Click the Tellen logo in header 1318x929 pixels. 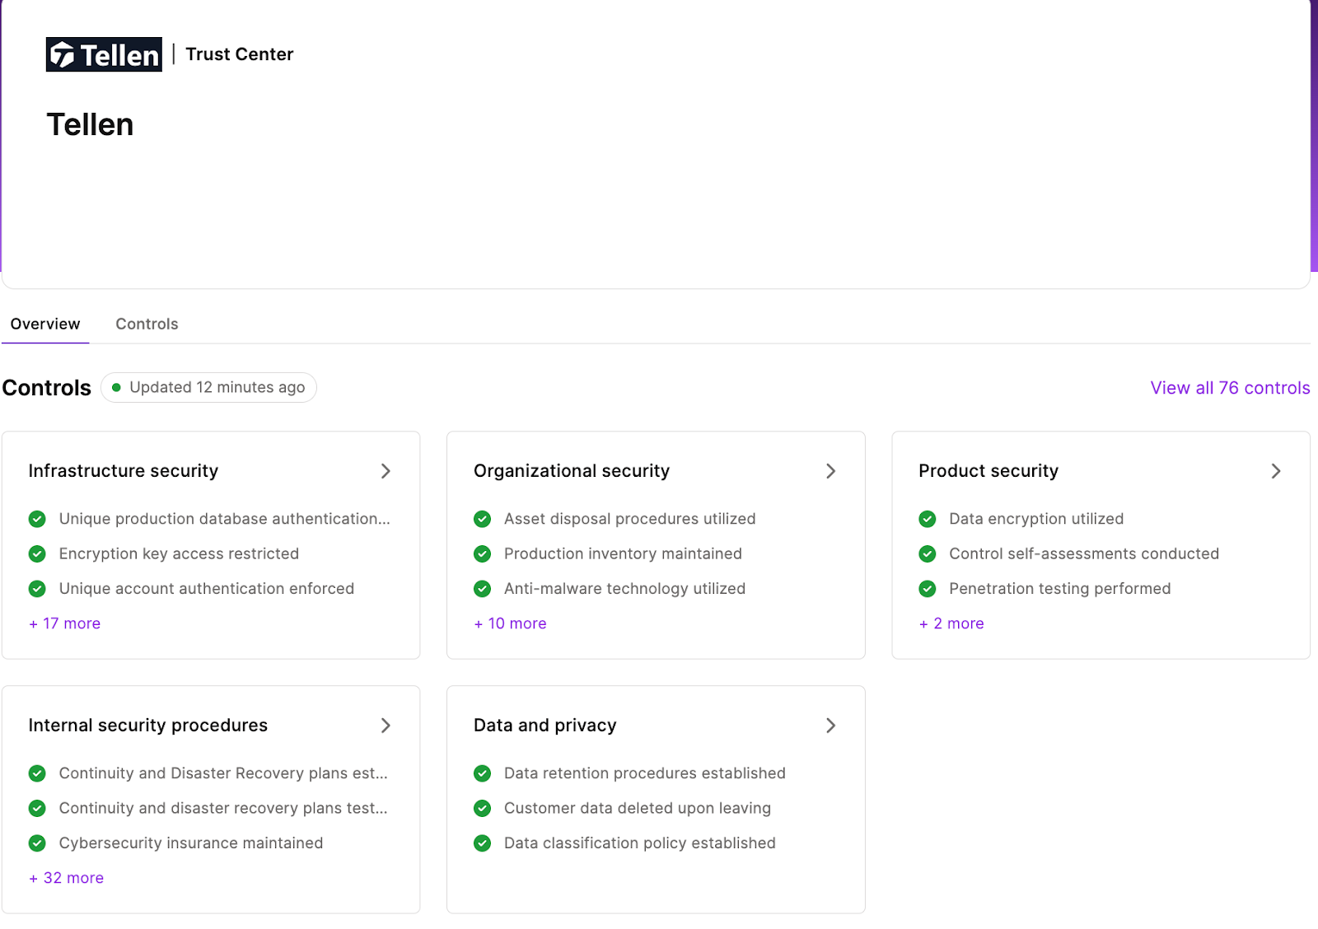tap(104, 54)
